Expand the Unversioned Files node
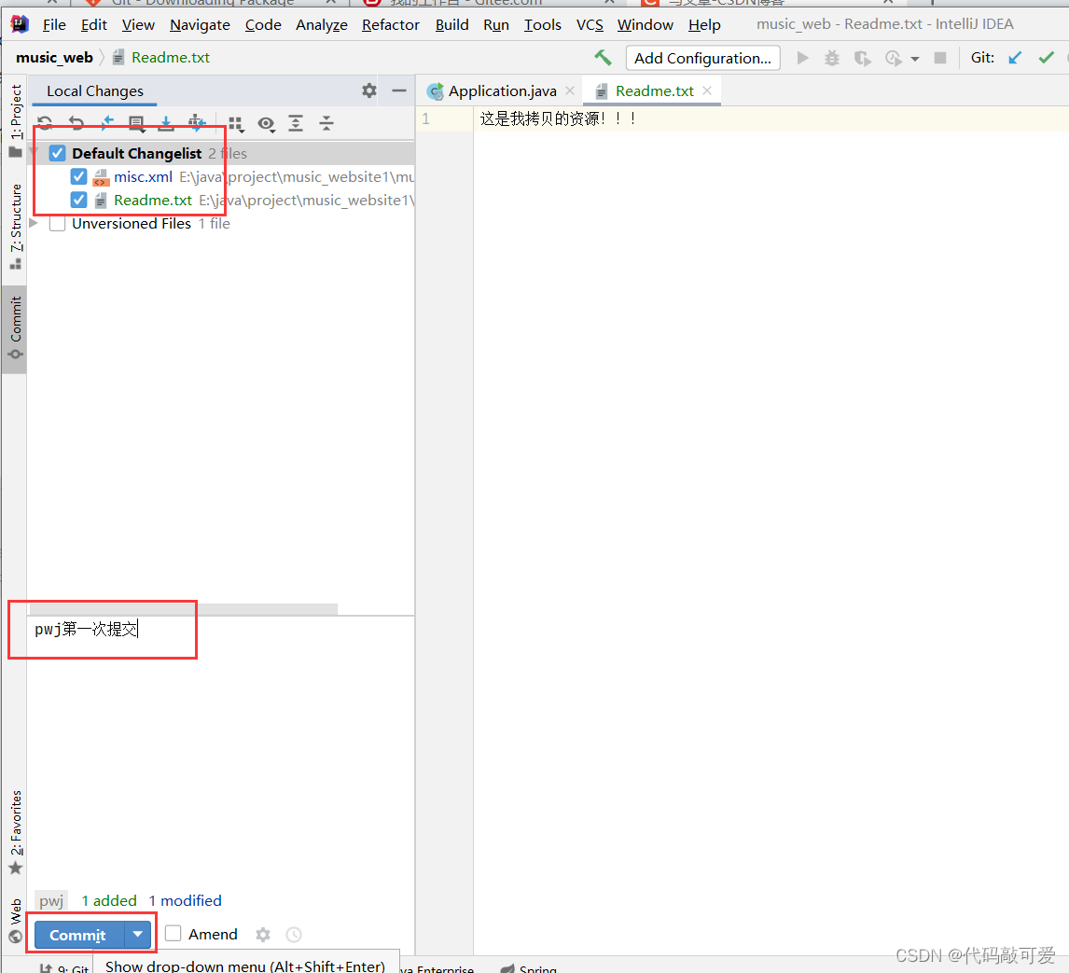Image resolution: width=1069 pixels, height=973 pixels. [34, 223]
